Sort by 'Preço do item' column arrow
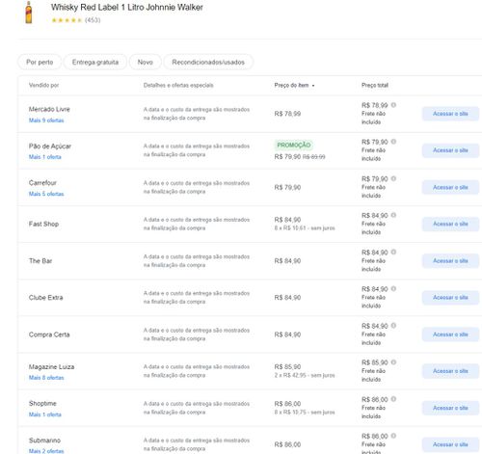The height and width of the screenshot is (454, 482). (x=313, y=86)
